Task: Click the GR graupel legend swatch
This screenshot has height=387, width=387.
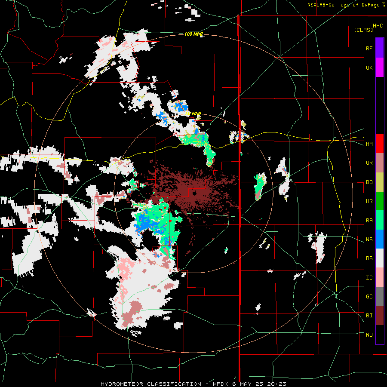Action: [x=380, y=163]
